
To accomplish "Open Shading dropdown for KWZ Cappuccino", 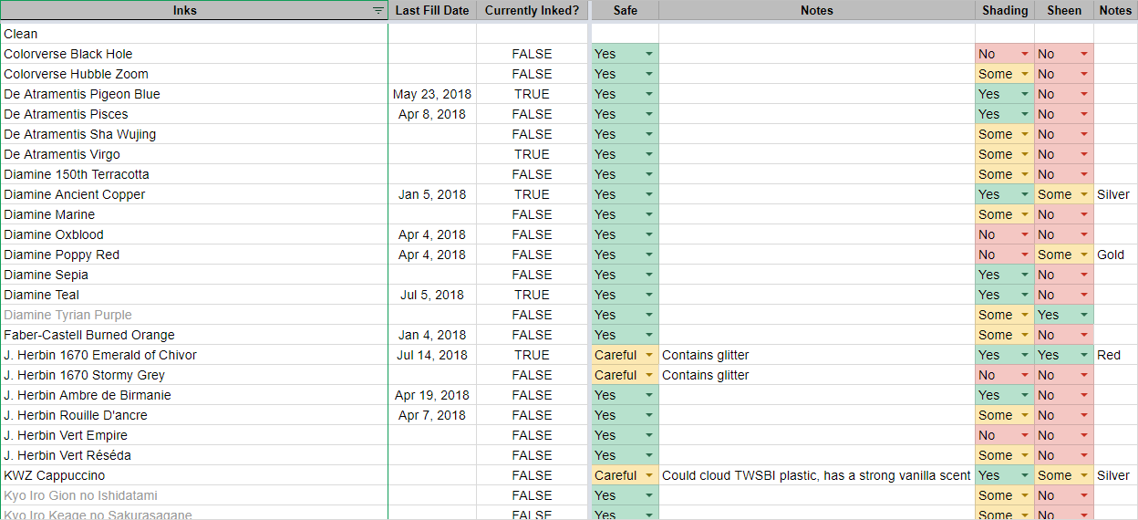I will click(x=1025, y=475).
